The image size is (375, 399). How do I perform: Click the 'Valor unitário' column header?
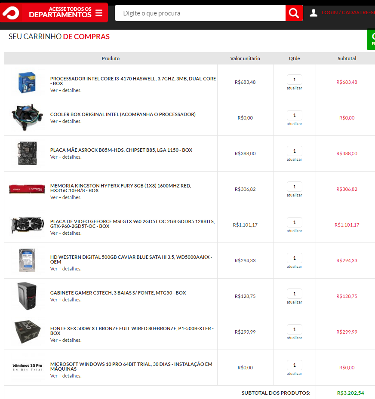(245, 58)
